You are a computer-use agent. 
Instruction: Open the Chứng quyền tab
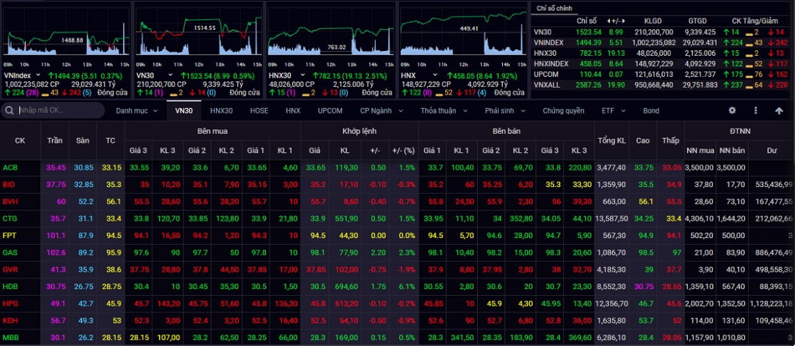coord(563,111)
